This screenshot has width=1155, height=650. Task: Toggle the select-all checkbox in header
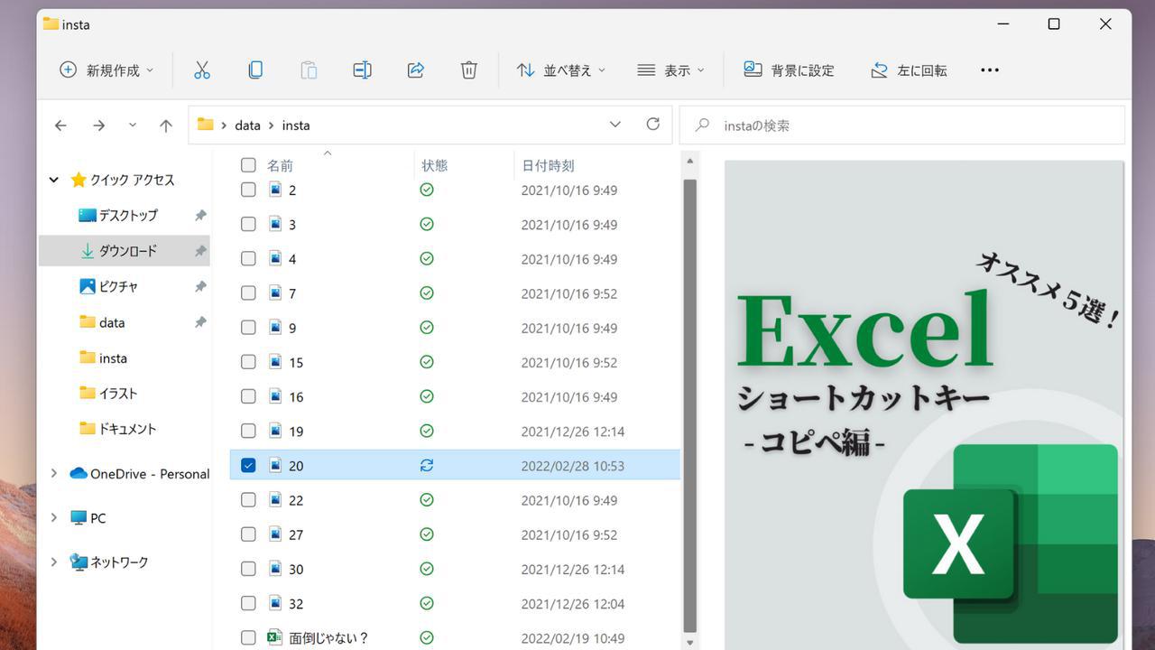point(248,165)
